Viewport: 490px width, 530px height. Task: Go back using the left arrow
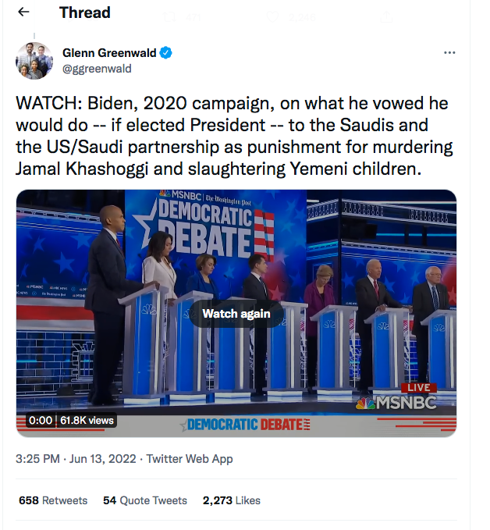(x=23, y=13)
